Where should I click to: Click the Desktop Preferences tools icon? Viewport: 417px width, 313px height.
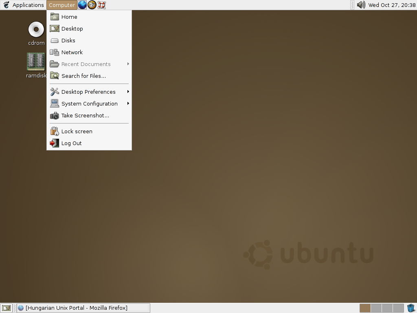(55, 92)
